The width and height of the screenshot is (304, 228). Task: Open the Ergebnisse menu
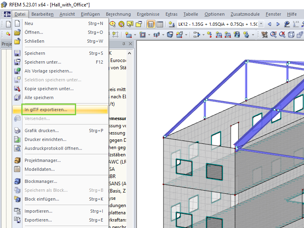tap(148, 14)
